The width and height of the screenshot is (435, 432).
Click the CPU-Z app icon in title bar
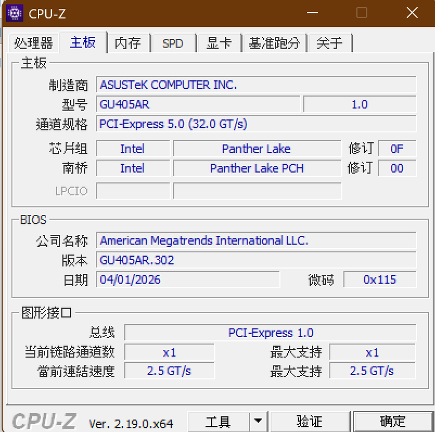(14, 13)
